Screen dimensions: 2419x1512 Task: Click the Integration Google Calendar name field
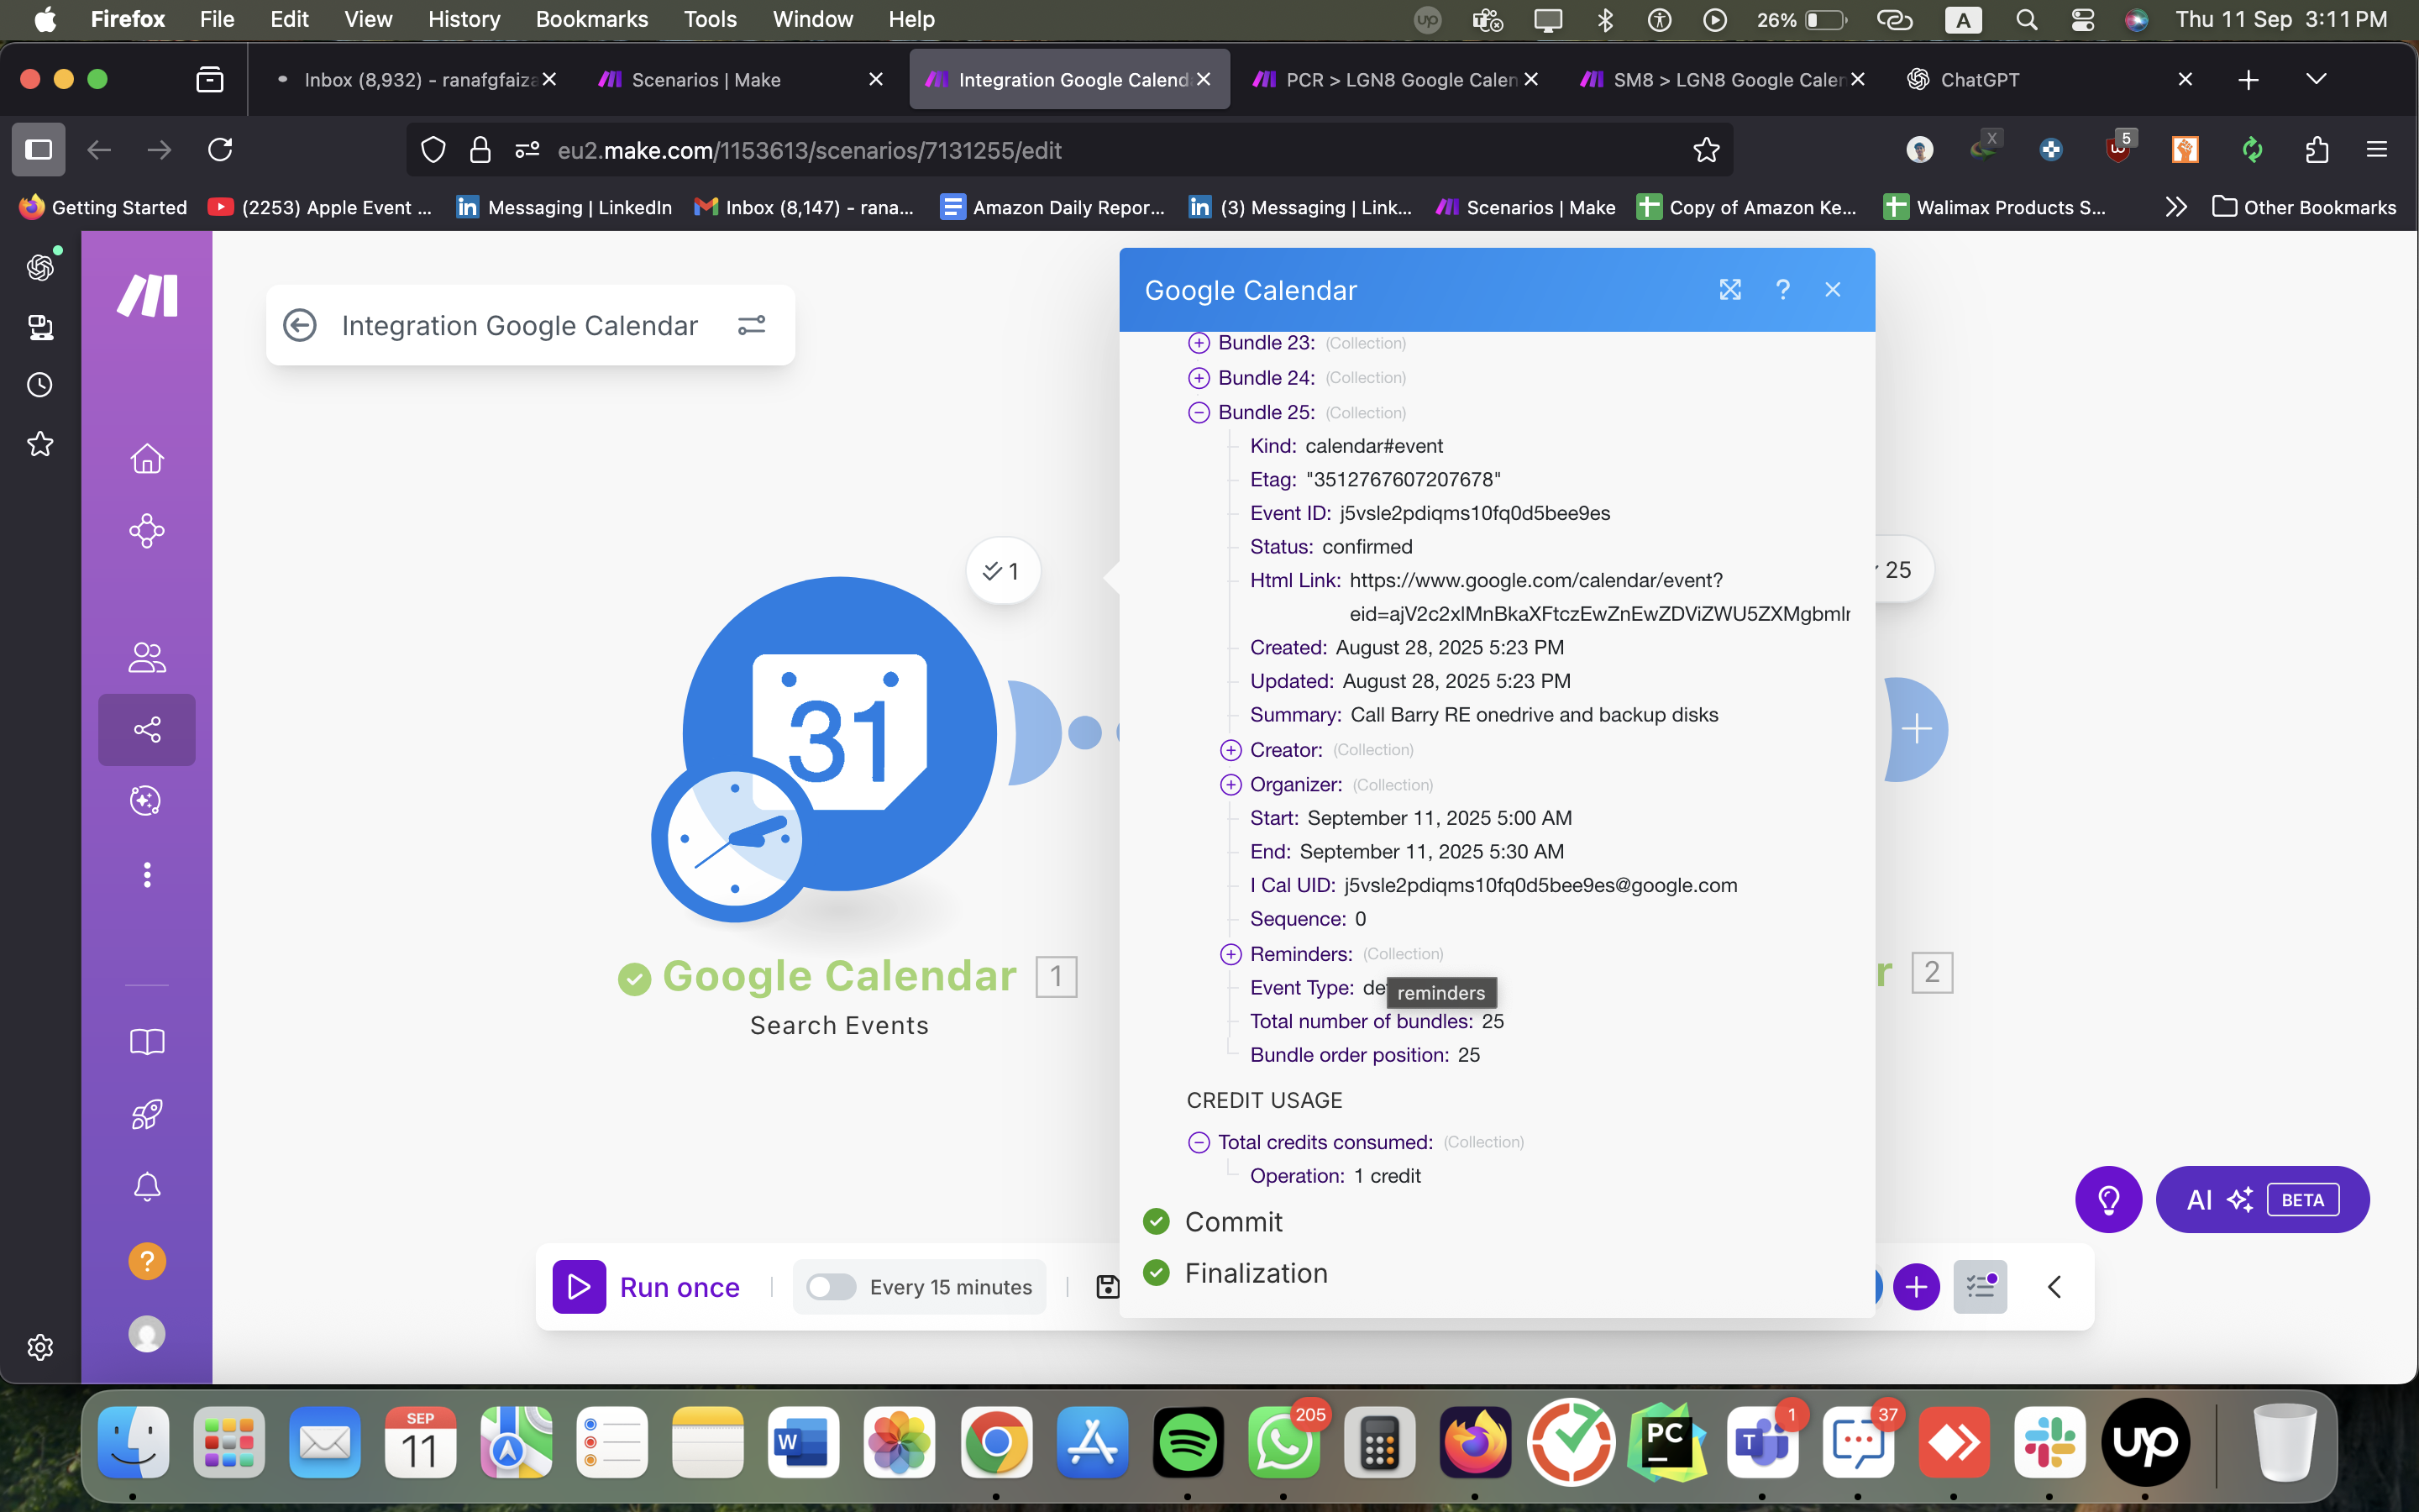pos(520,325)
